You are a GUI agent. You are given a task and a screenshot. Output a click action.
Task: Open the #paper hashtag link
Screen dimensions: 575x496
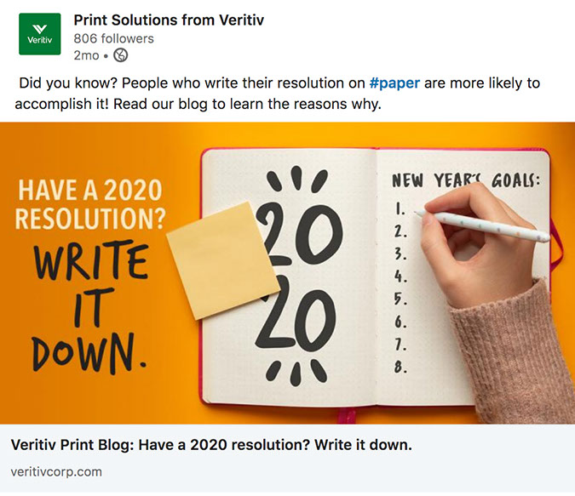click(x=394, y=83)
